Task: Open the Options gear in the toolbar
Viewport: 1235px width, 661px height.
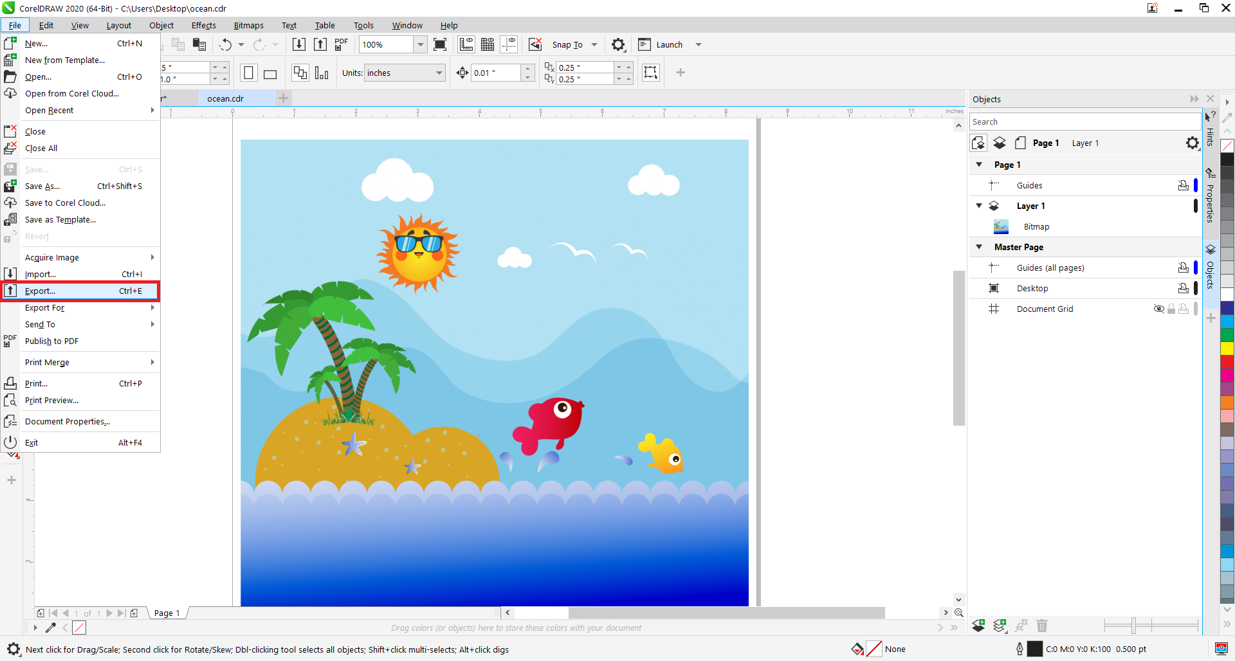Action: click(x=618, y=44)
